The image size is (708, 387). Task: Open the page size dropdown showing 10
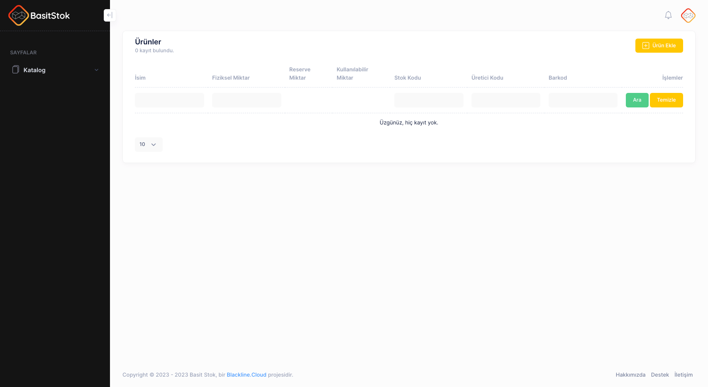[x=148, y=144]
